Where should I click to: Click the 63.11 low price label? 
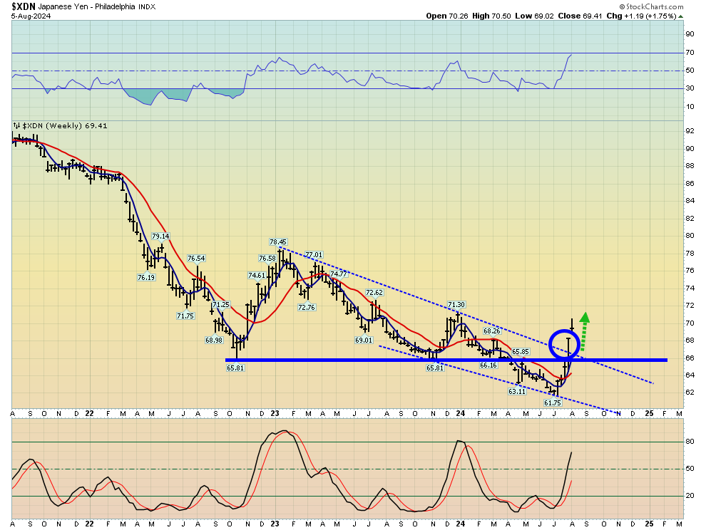tap(517, 391)
